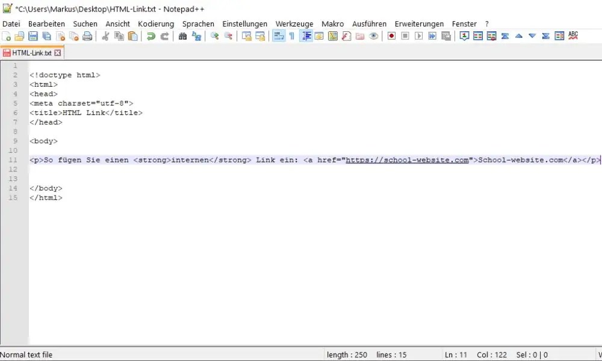The height and width of the screenshot is (361, 602).
Task: Open the Document Map icon
Action: [x=333, y=36]
